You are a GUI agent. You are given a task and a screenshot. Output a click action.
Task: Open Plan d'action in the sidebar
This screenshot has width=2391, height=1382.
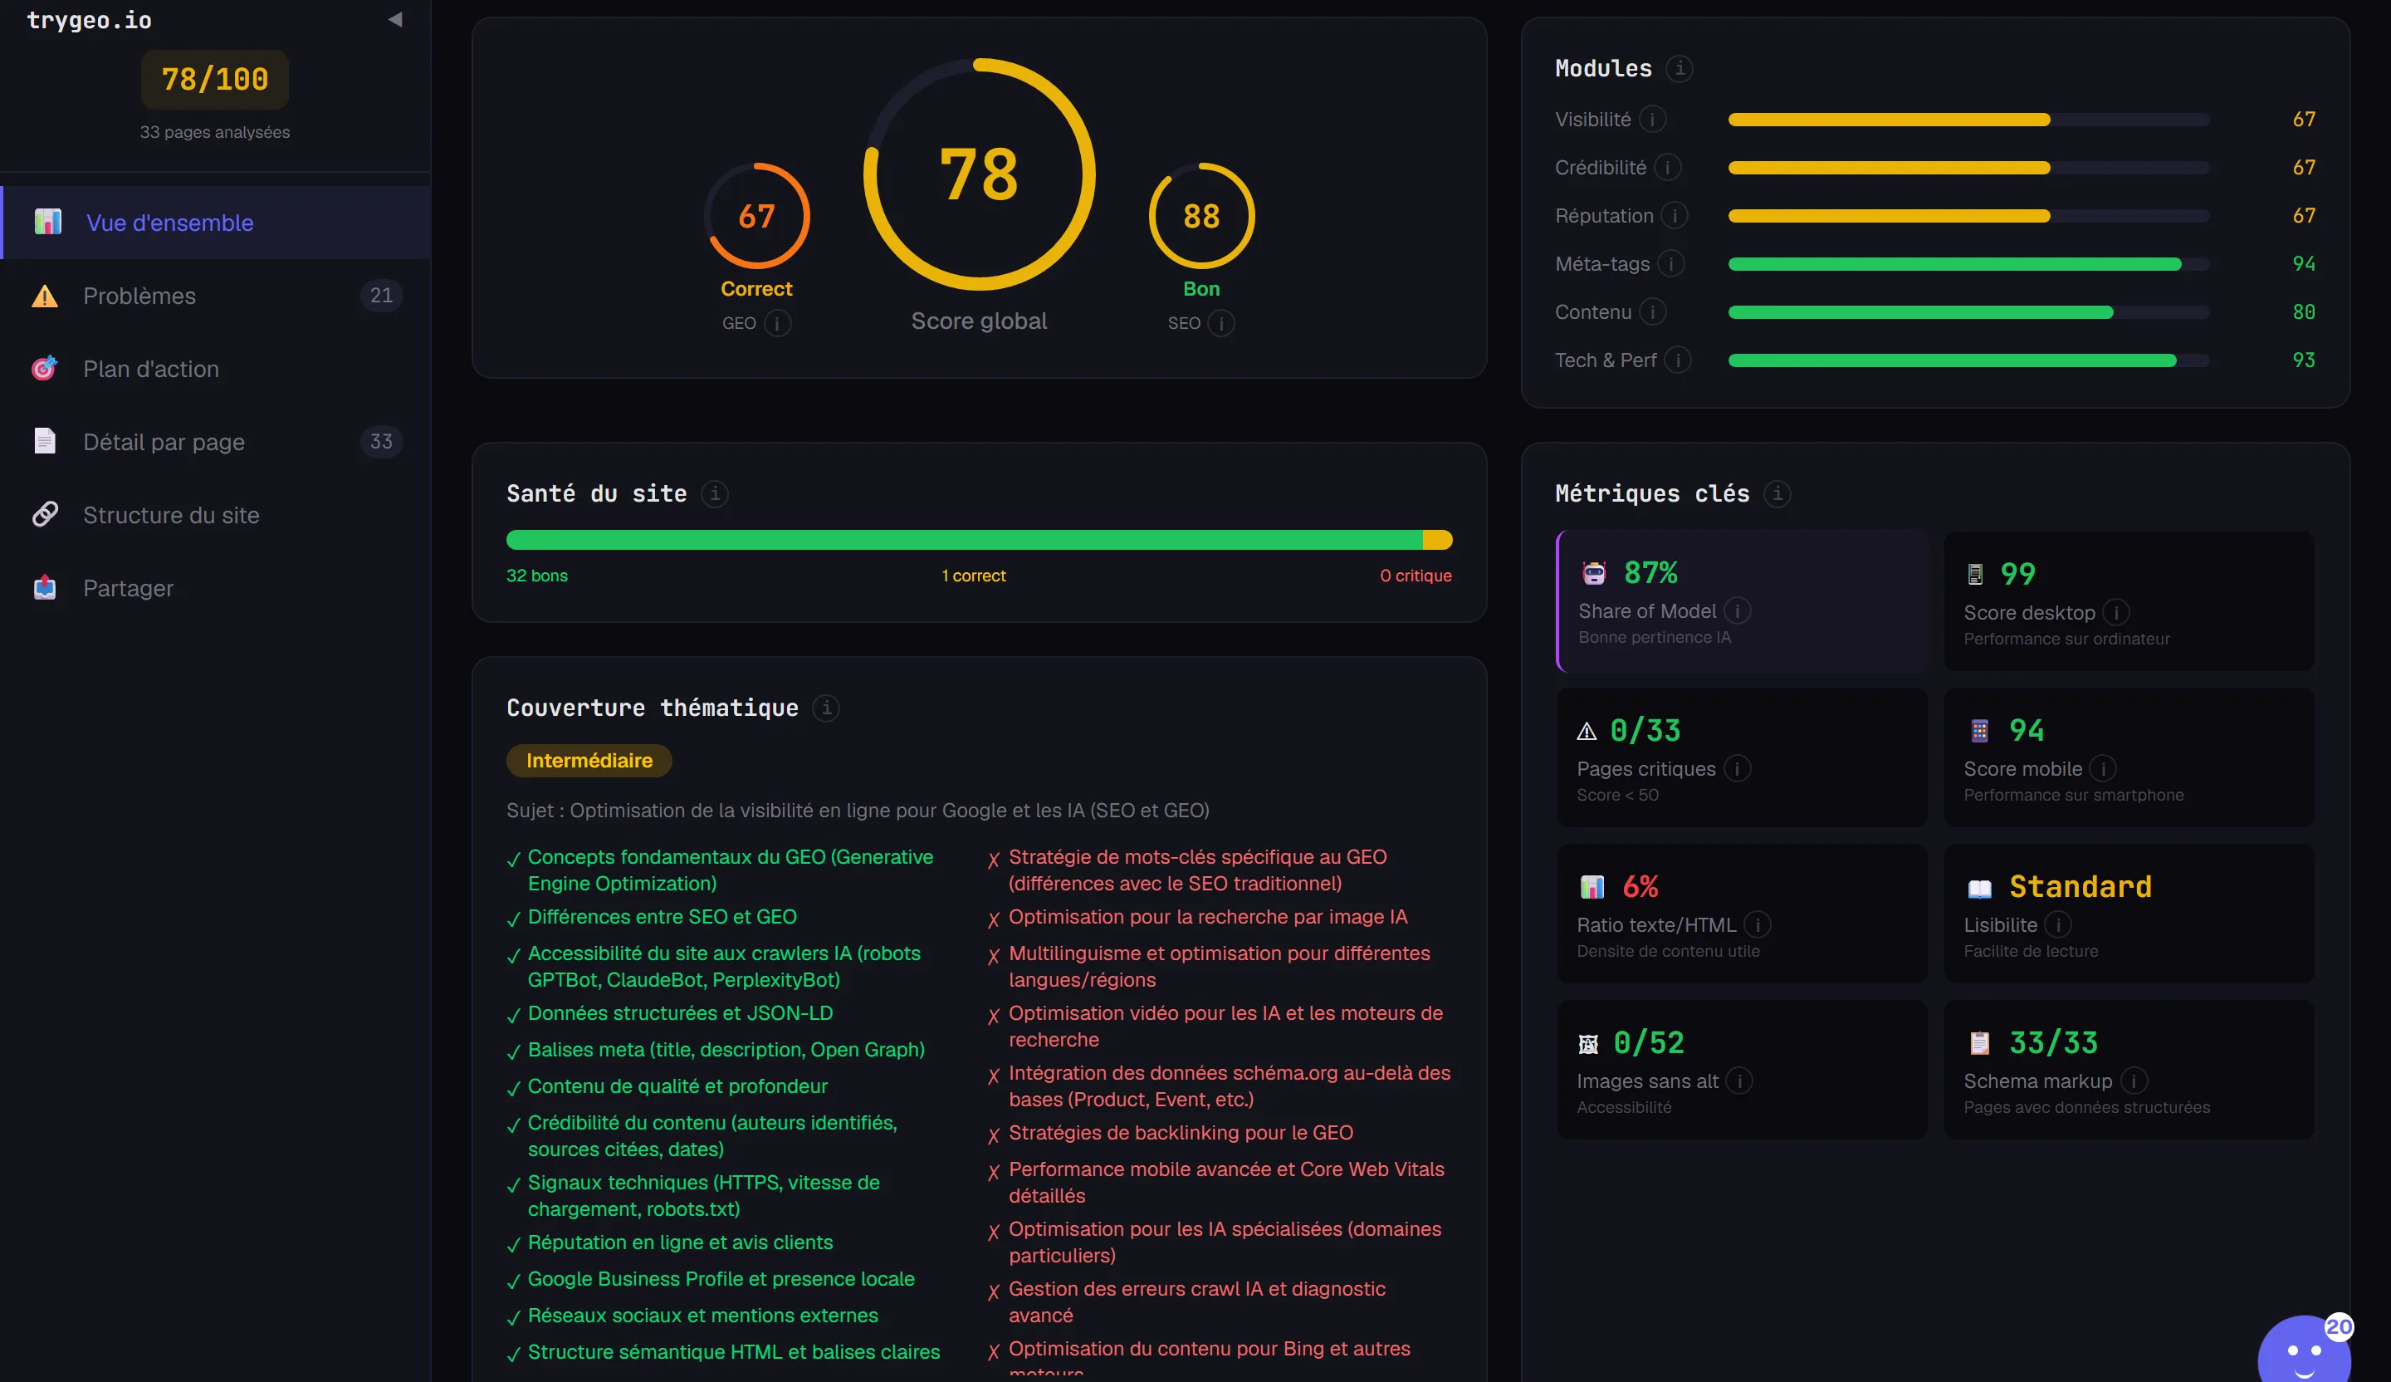(217, 368)
